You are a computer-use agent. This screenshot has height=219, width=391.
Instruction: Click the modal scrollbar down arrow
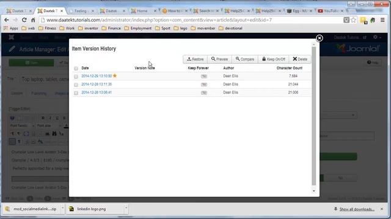point(313,190)
